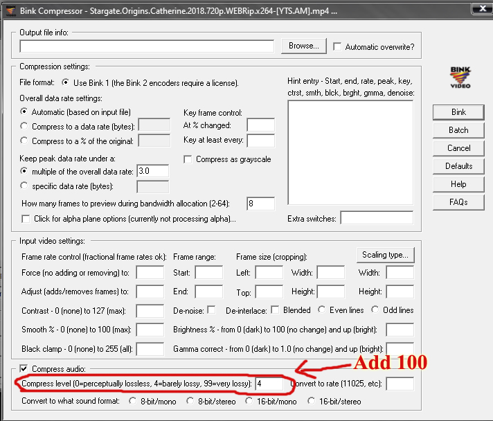Image resolution: width=493 pixels, height=421 pixels.
Task: Click the Bink button to start compression
Action: [x=458, y=112]
